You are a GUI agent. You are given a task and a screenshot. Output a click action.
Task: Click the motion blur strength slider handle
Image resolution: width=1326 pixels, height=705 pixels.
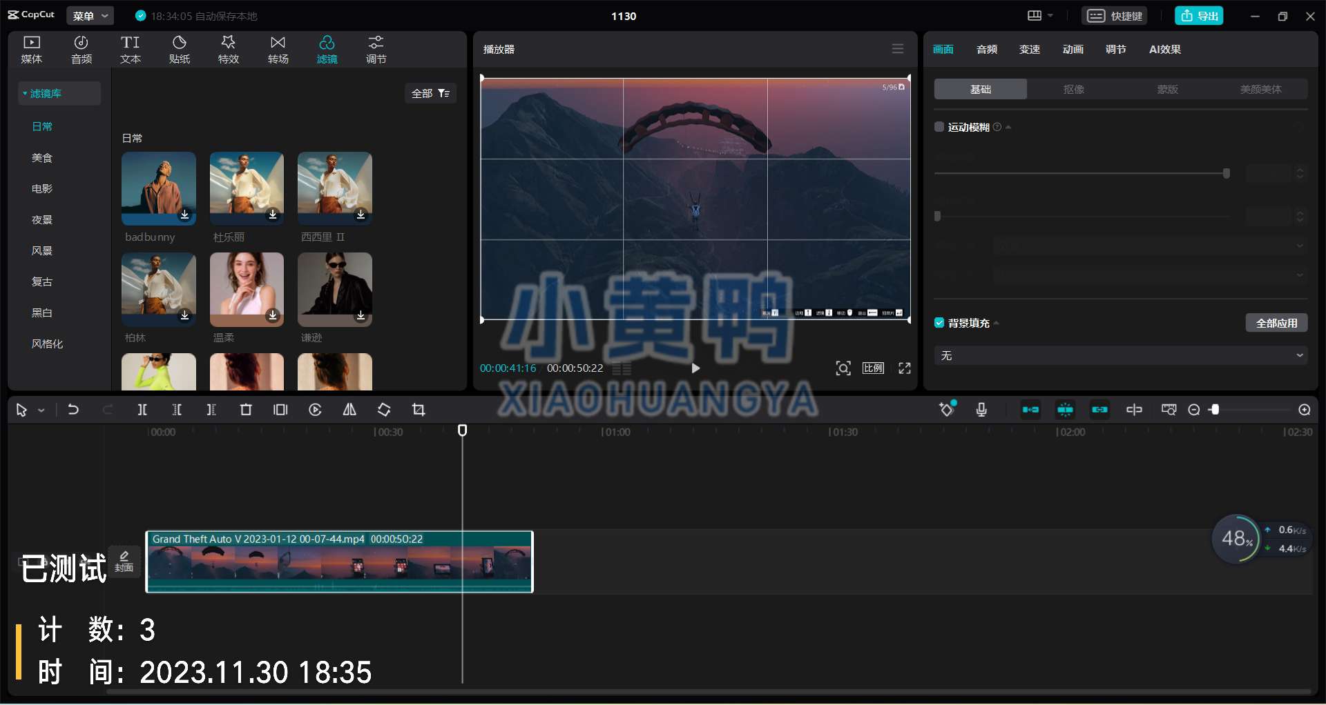tap(1227, 174)
